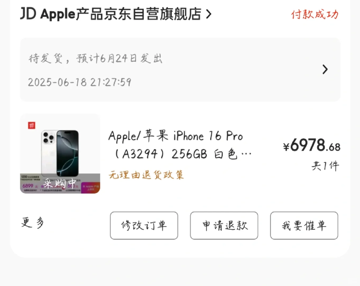Open the Apple/苹果 iPhone 16 Pro title
The height and width of the screenshot is (286, 360).
tap(176, 136)
